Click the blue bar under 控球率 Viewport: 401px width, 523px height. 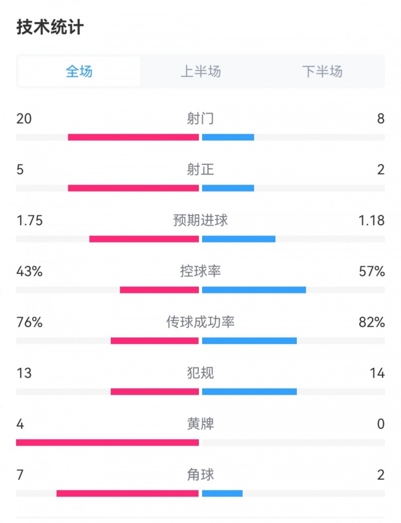click(254, 290)
